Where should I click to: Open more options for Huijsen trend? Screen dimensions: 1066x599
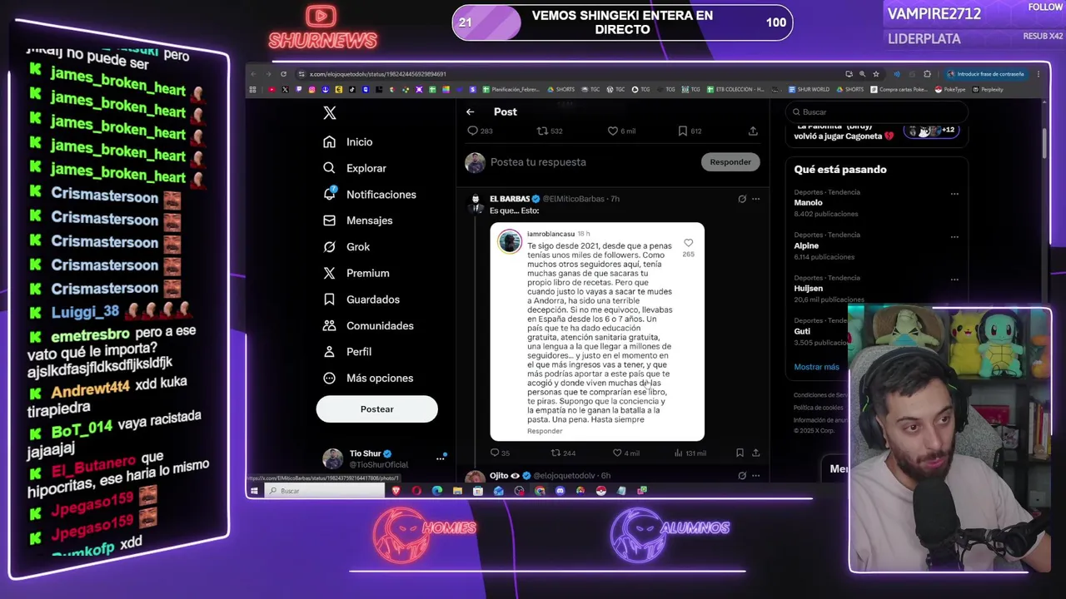point(954,280)
